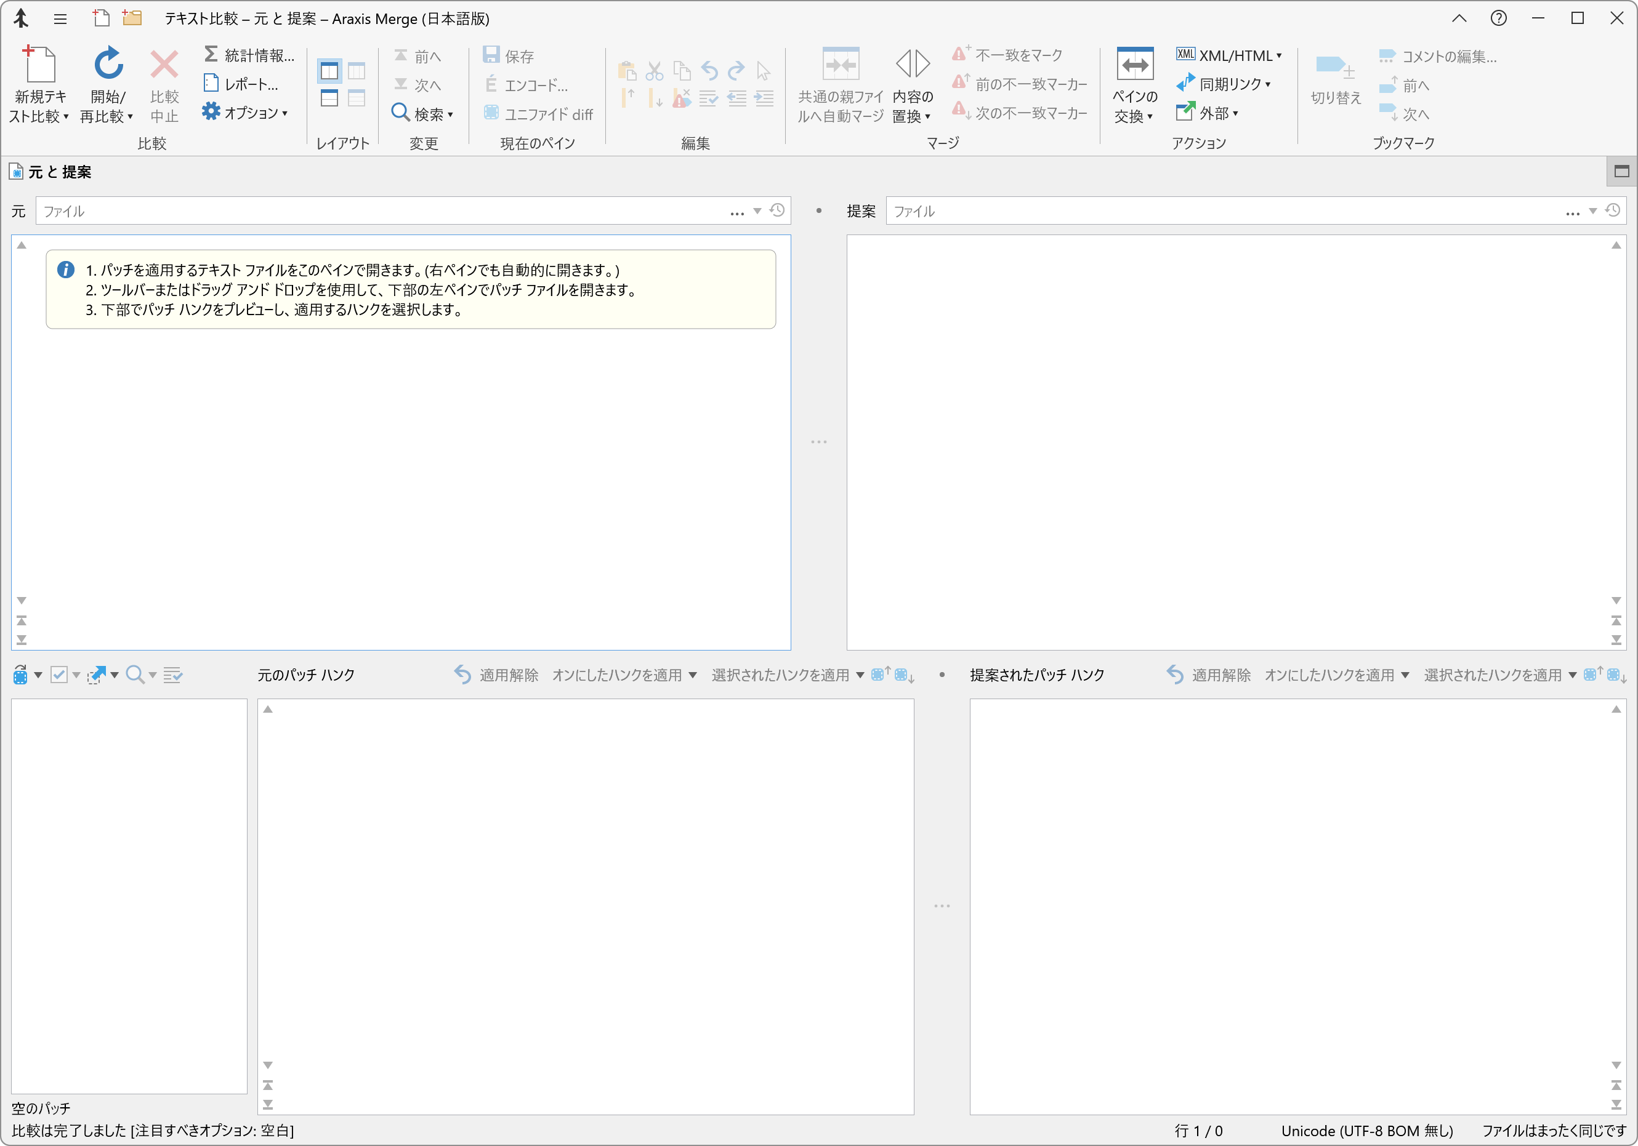Collapse the ribbon with the chevron arrow

click(x=1459, y=18)
